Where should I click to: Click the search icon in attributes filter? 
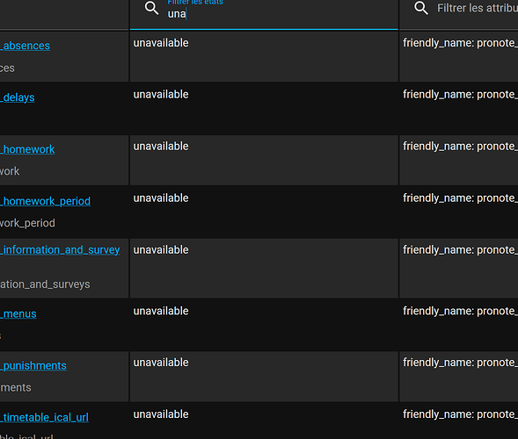point(421,8)
